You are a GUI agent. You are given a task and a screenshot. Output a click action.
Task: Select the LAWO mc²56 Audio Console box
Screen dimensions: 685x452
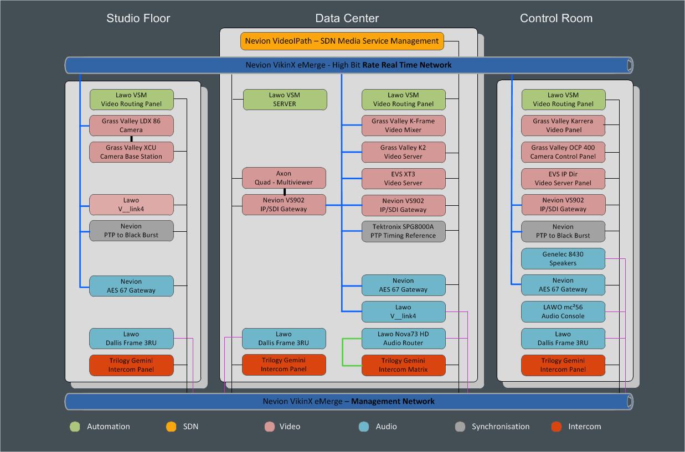[x=563, y=312]
